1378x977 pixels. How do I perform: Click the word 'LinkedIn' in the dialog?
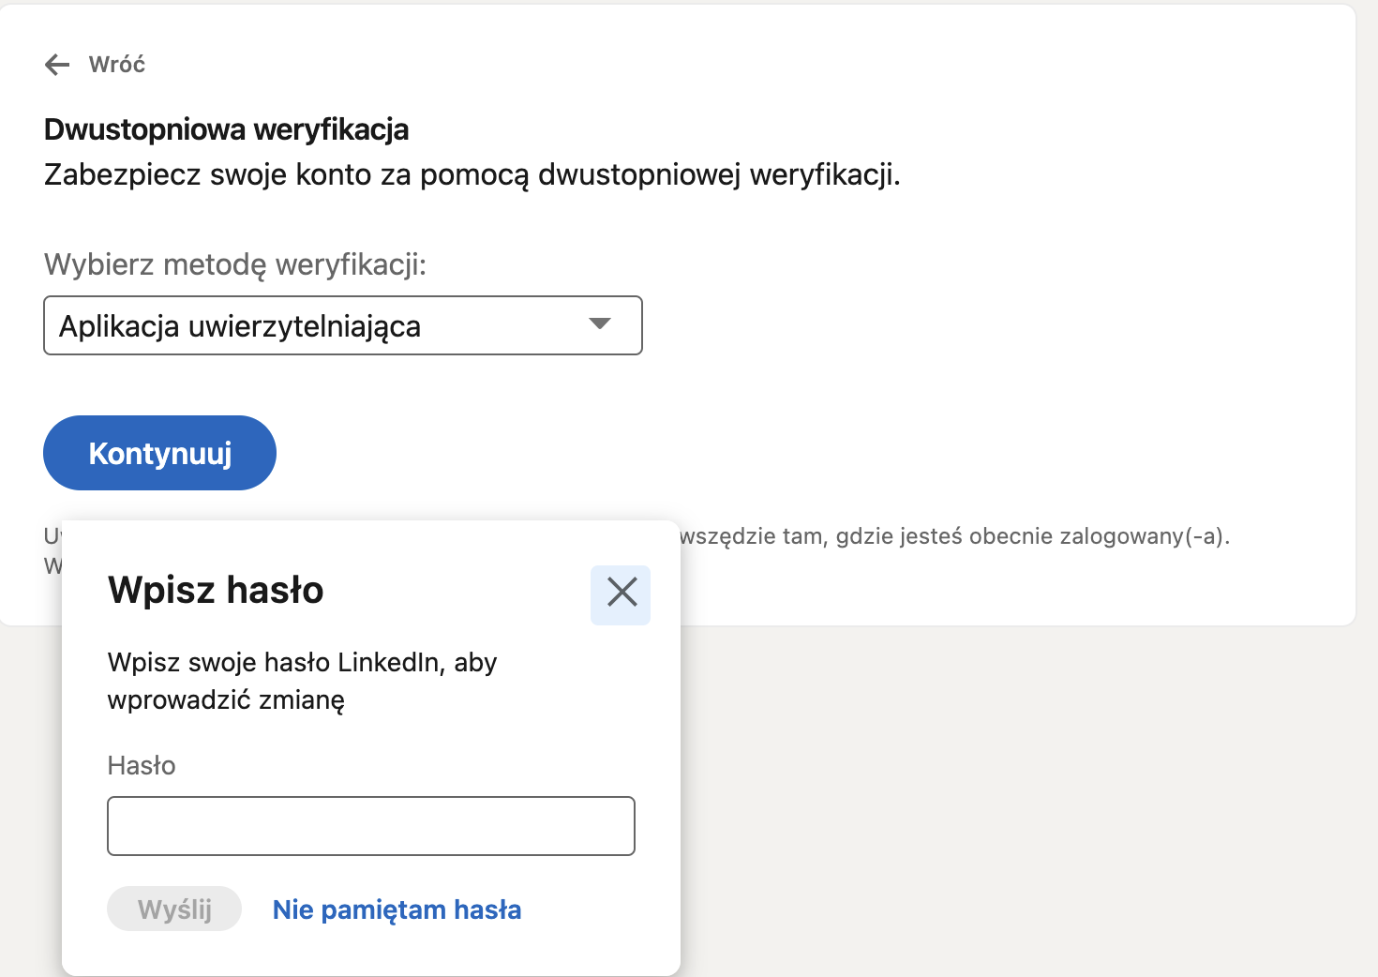(388, 663)
